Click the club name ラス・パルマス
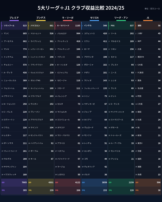Screen dimensions: 162x202 [63, 135]
